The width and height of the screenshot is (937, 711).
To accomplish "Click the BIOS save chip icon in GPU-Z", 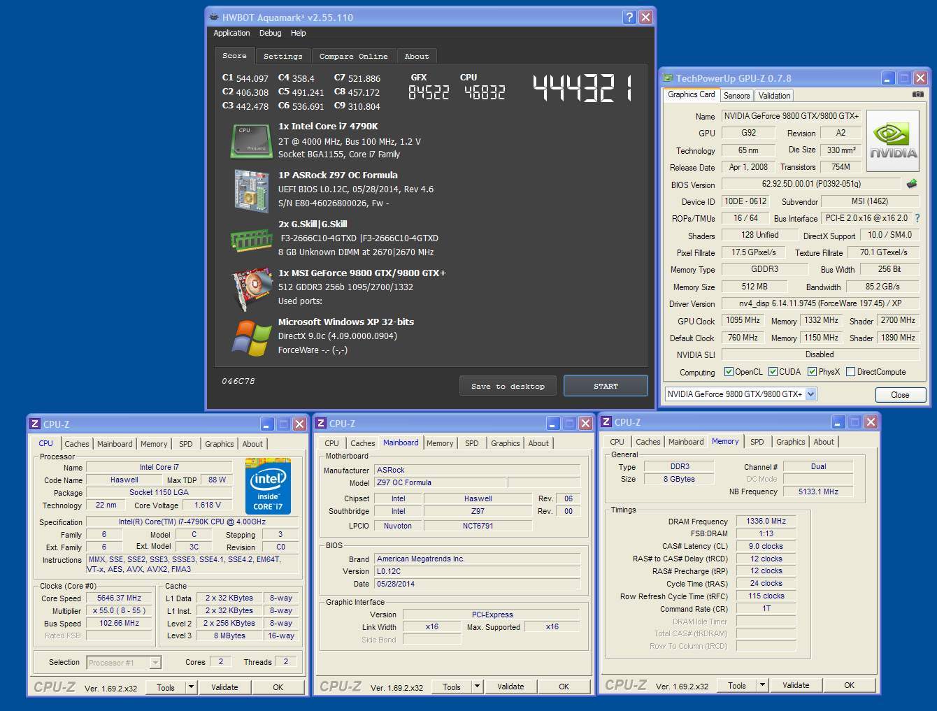I will (x=912, y=184).
